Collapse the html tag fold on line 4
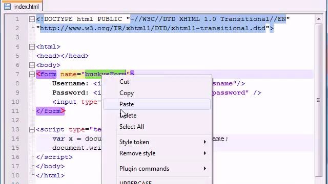The width and height of the screenshot is (328, 184). [32, 47]
